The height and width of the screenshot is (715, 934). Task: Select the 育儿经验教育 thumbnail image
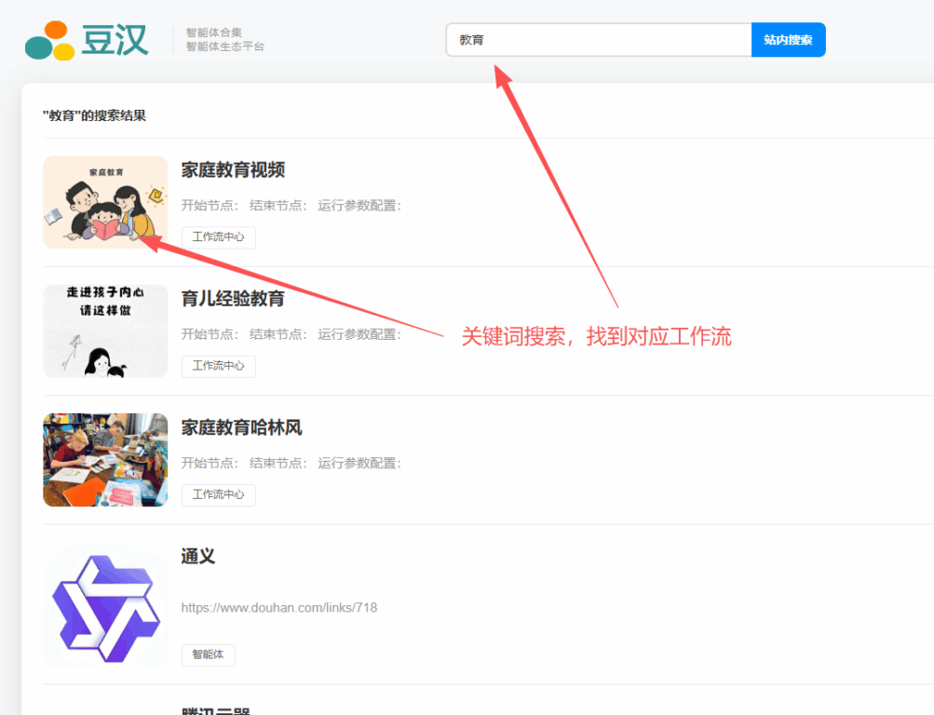105,331
